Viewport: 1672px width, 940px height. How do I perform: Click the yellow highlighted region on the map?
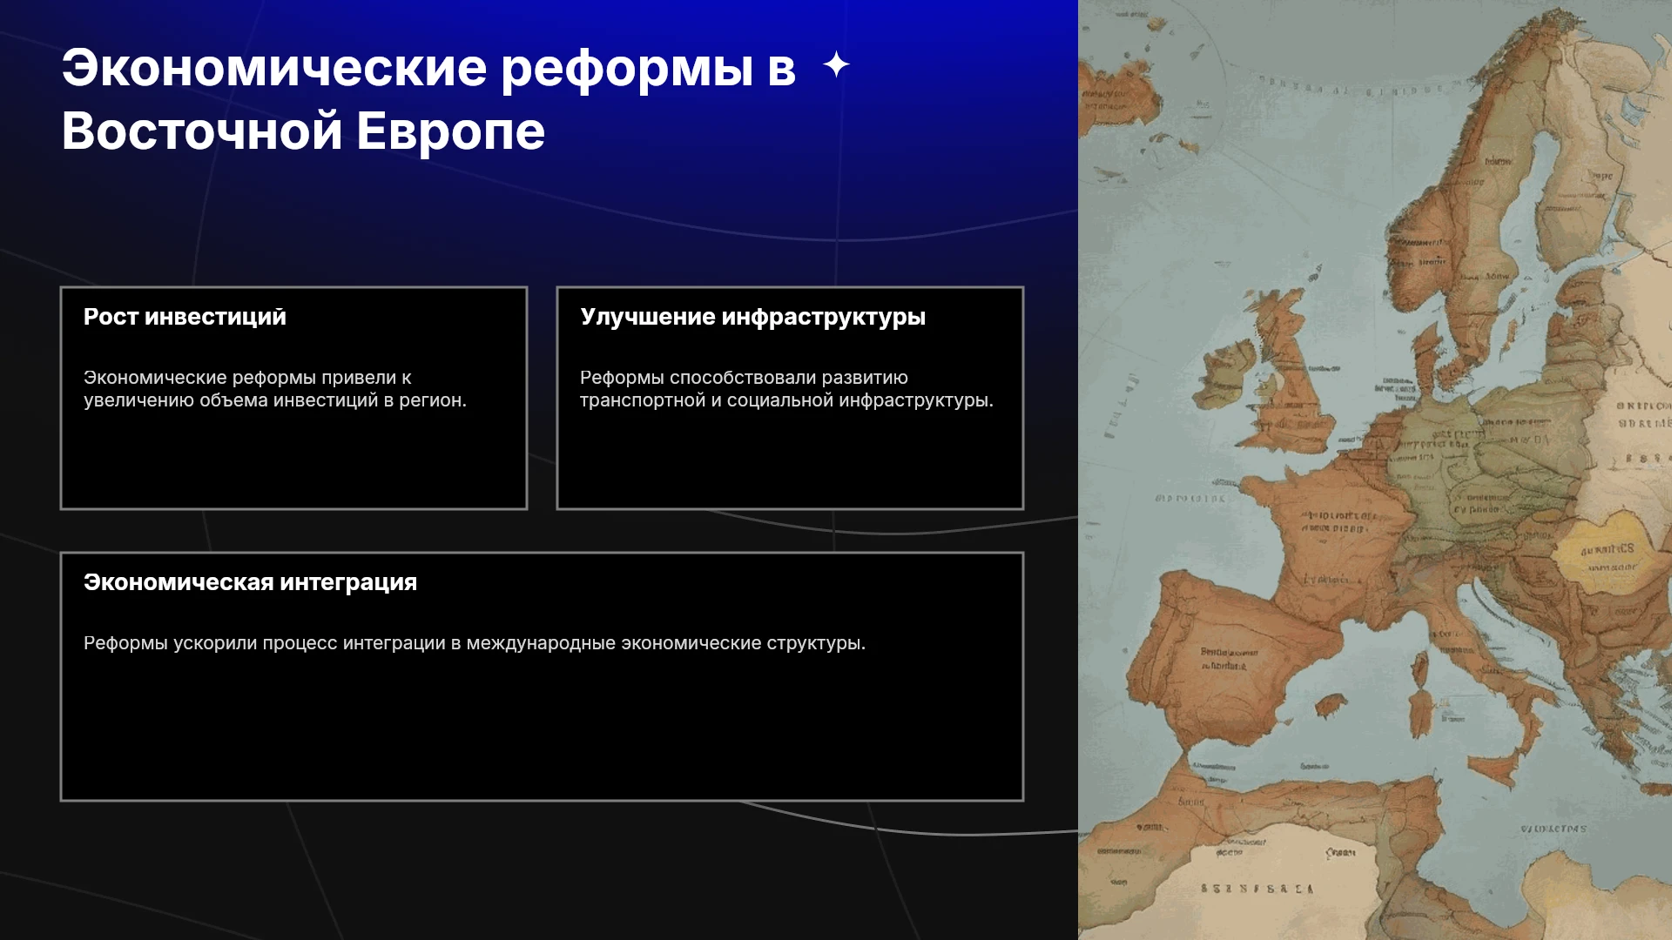1602,553
